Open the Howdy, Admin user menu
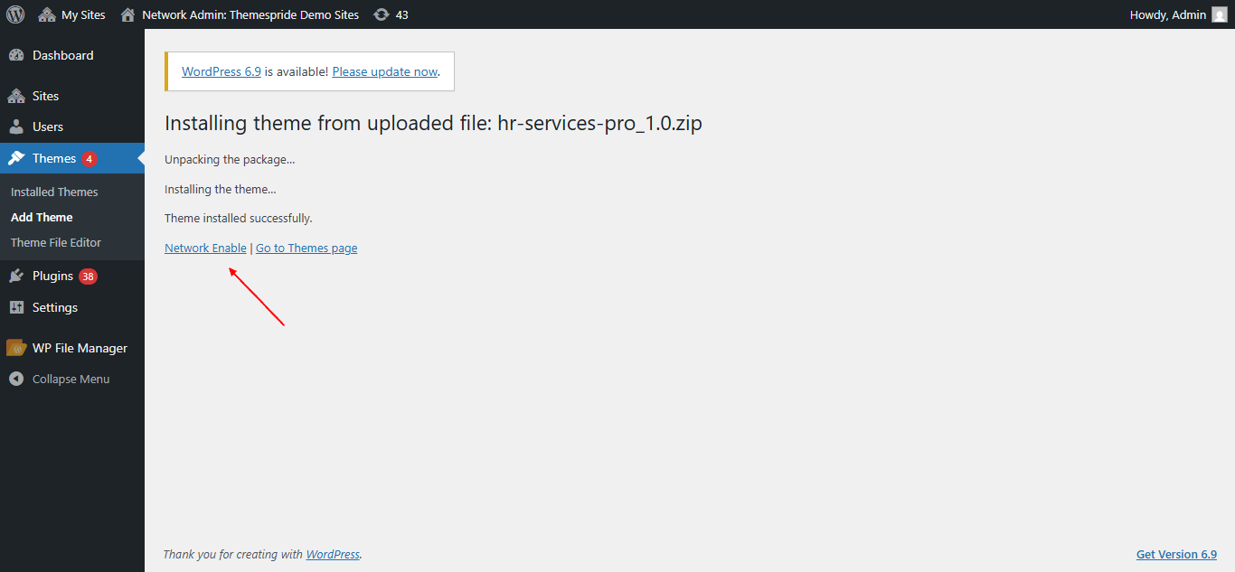 (x=1166, y=14)
